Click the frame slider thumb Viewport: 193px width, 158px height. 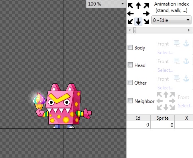(x=135, y=30)
